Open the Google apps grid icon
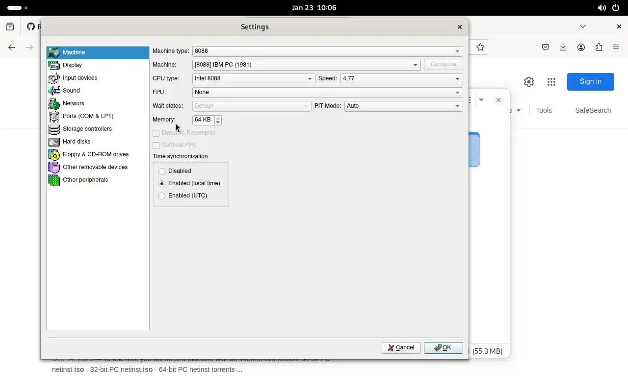628x392 pixels. pyautogui.click(x=551, y=82)
